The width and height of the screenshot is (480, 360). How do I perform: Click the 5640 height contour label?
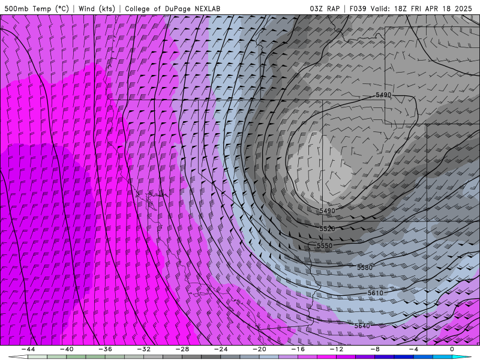[362, 326]
